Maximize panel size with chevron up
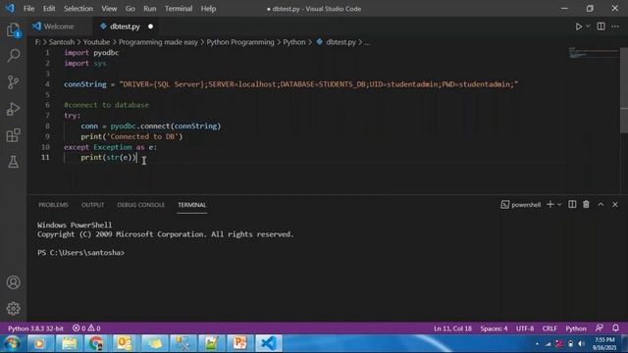Screen dimensions: 628x353 pyautogui.click(x=601, y=205)
